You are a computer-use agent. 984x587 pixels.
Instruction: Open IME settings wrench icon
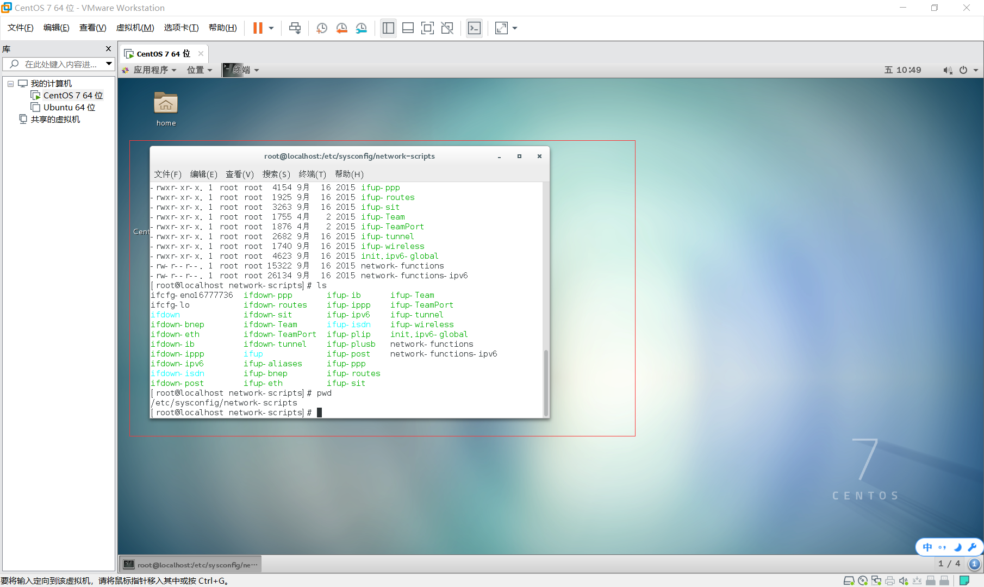[x=973, y=547]
